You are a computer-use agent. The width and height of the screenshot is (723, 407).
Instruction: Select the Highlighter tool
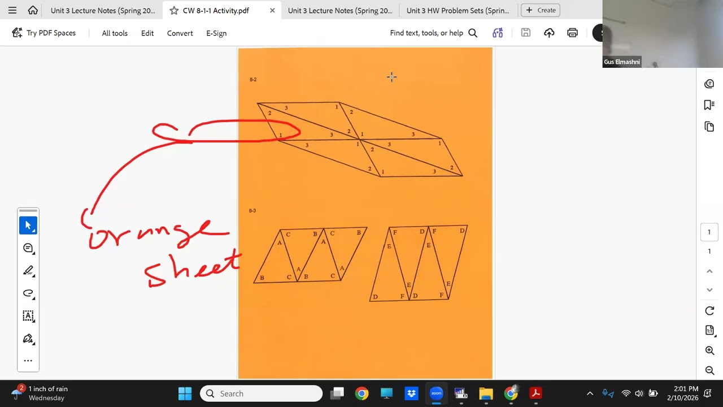(x=28, y=271)
